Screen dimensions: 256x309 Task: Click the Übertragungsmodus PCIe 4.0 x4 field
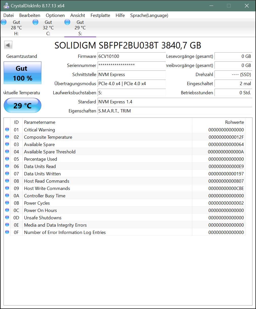(x=132, y=84)
